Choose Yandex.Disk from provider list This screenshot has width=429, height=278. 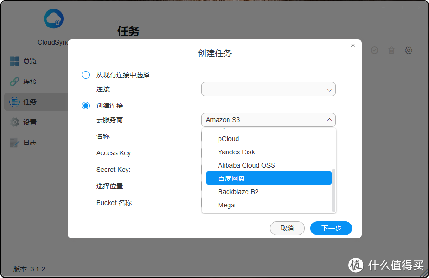tap(269, 152)
